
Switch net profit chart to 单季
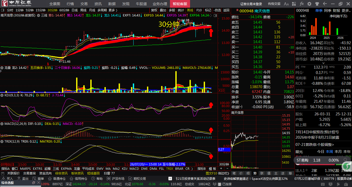319,10
